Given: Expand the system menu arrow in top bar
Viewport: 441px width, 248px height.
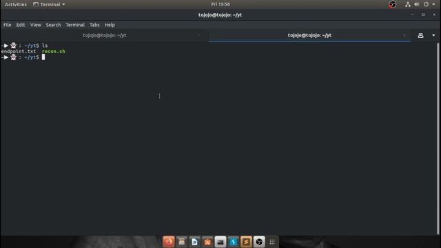Looking at the screenshot, I should click(x=433, y=4).
